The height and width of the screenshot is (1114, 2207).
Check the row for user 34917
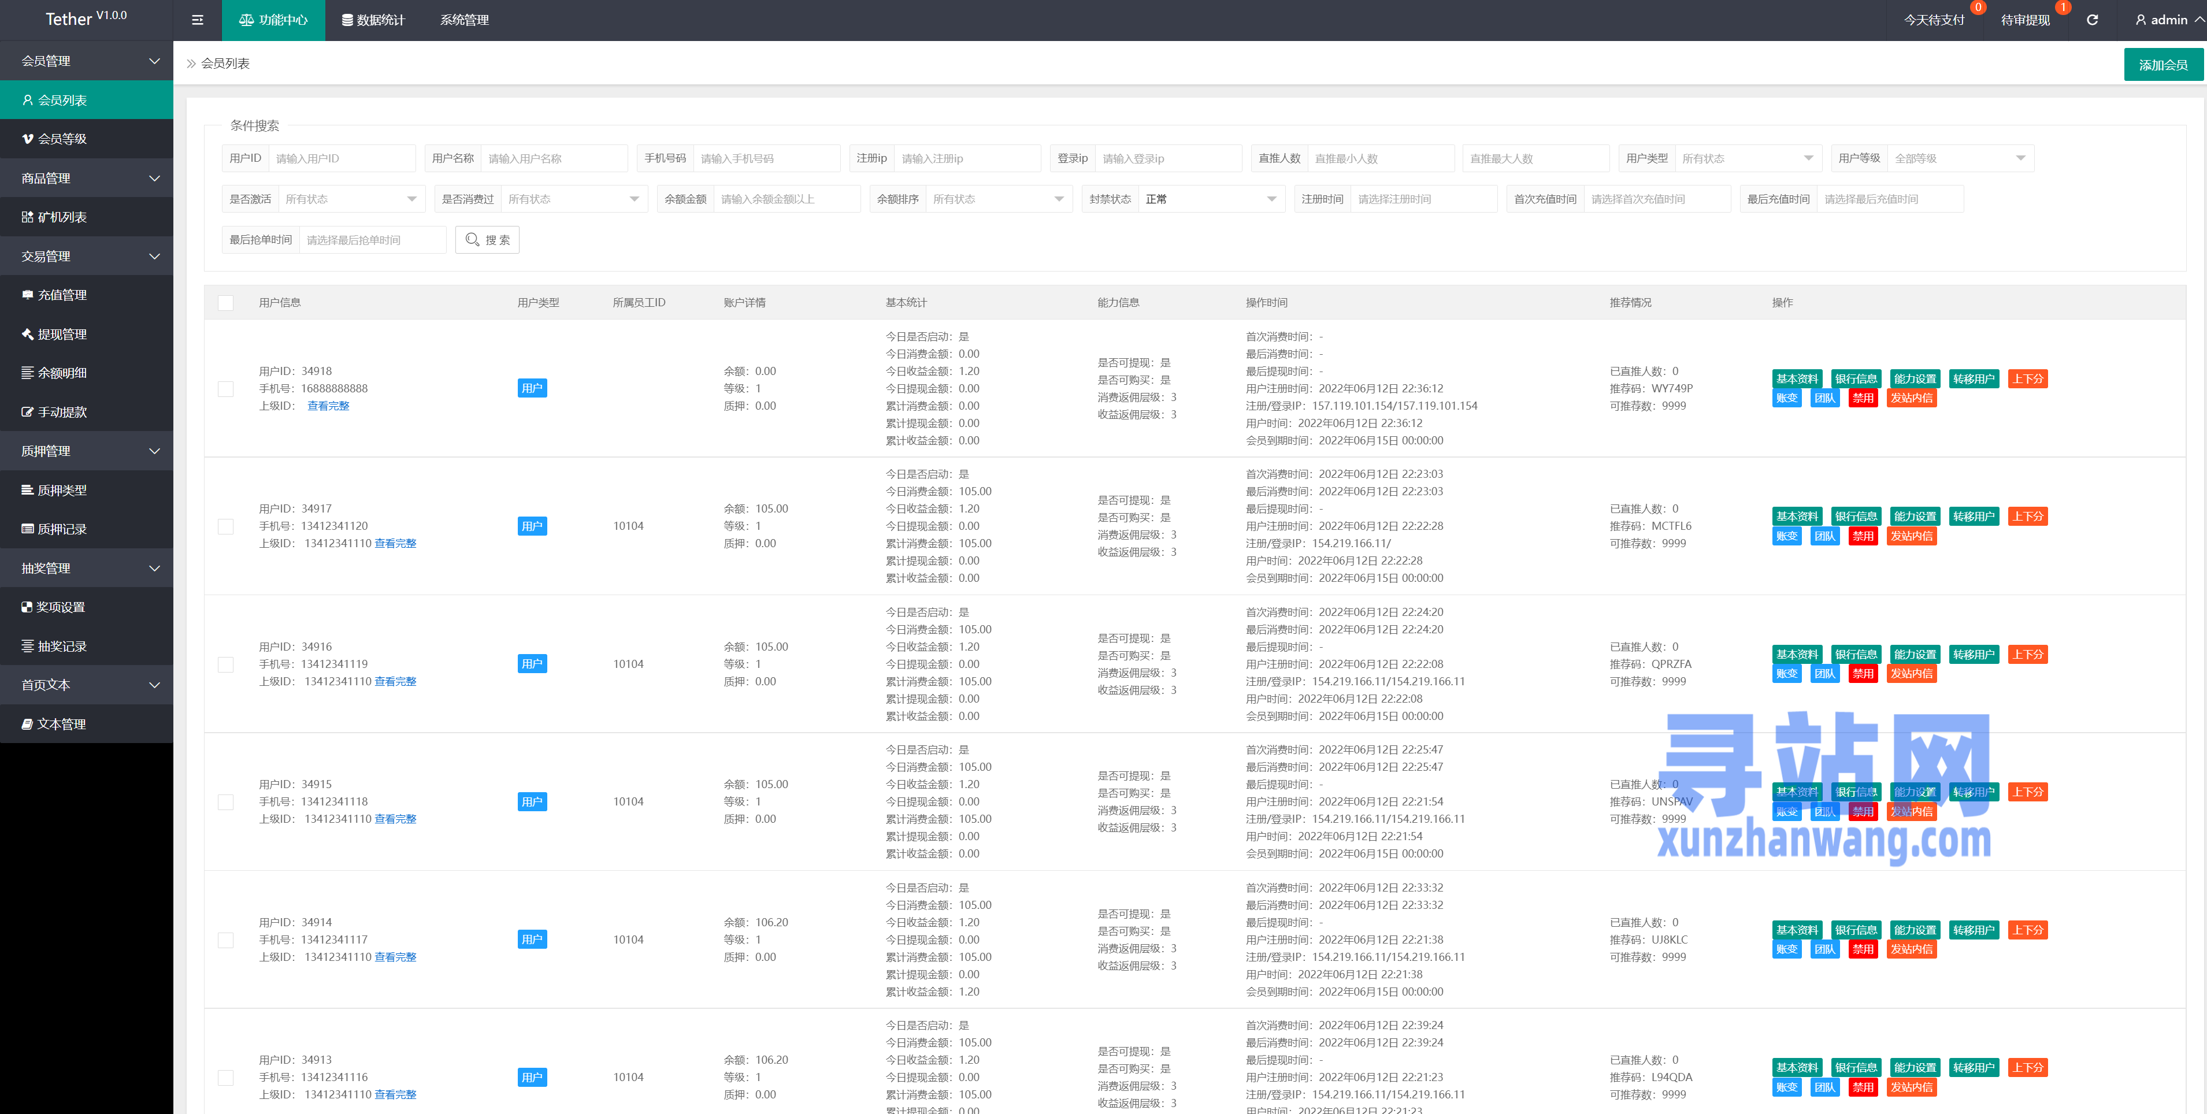(225, 526)
